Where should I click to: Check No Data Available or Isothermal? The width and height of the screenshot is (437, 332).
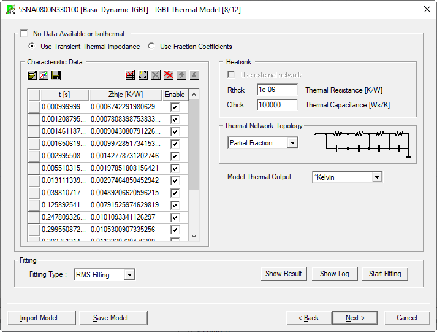25,34
